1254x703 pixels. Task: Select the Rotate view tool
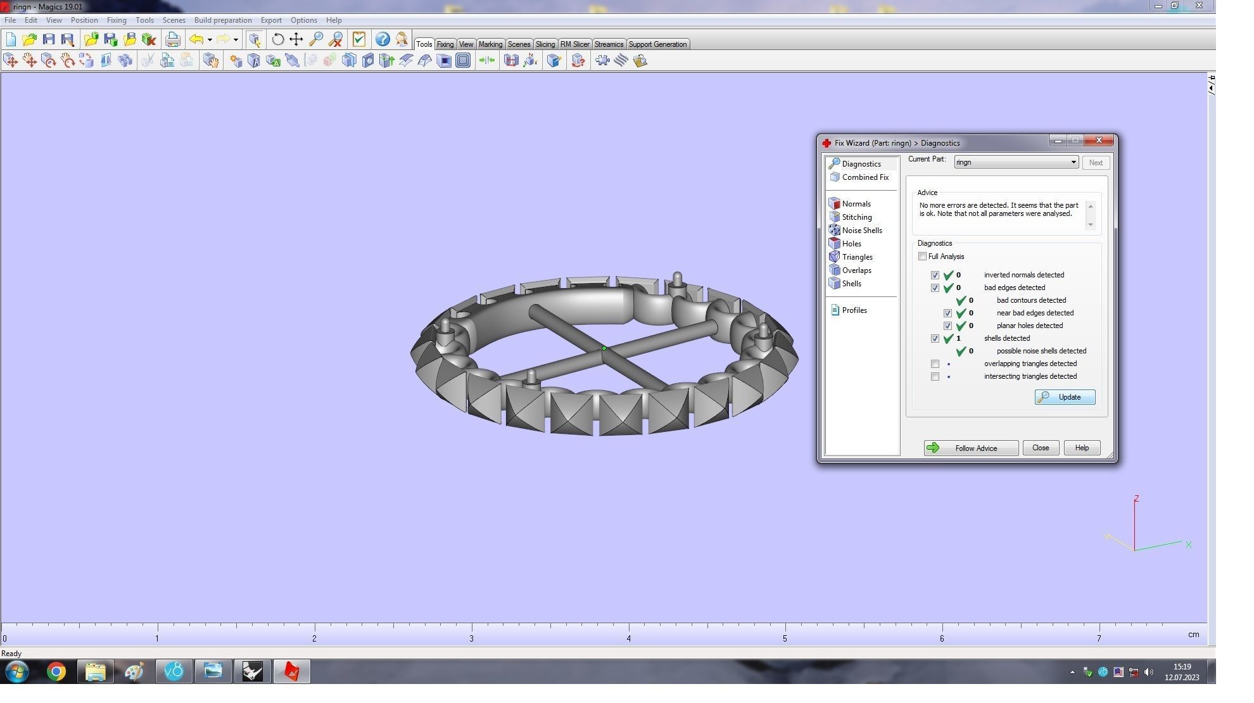(277, 39)
